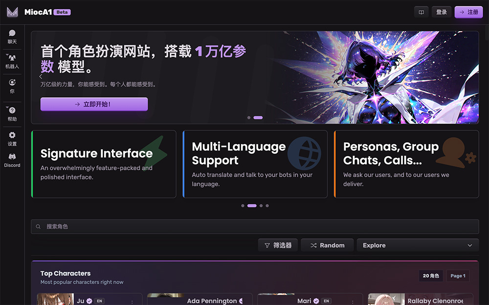The image size is (489, 305).
Task: Expand the Explore dropdown
Action: click(x=418, y=245)
